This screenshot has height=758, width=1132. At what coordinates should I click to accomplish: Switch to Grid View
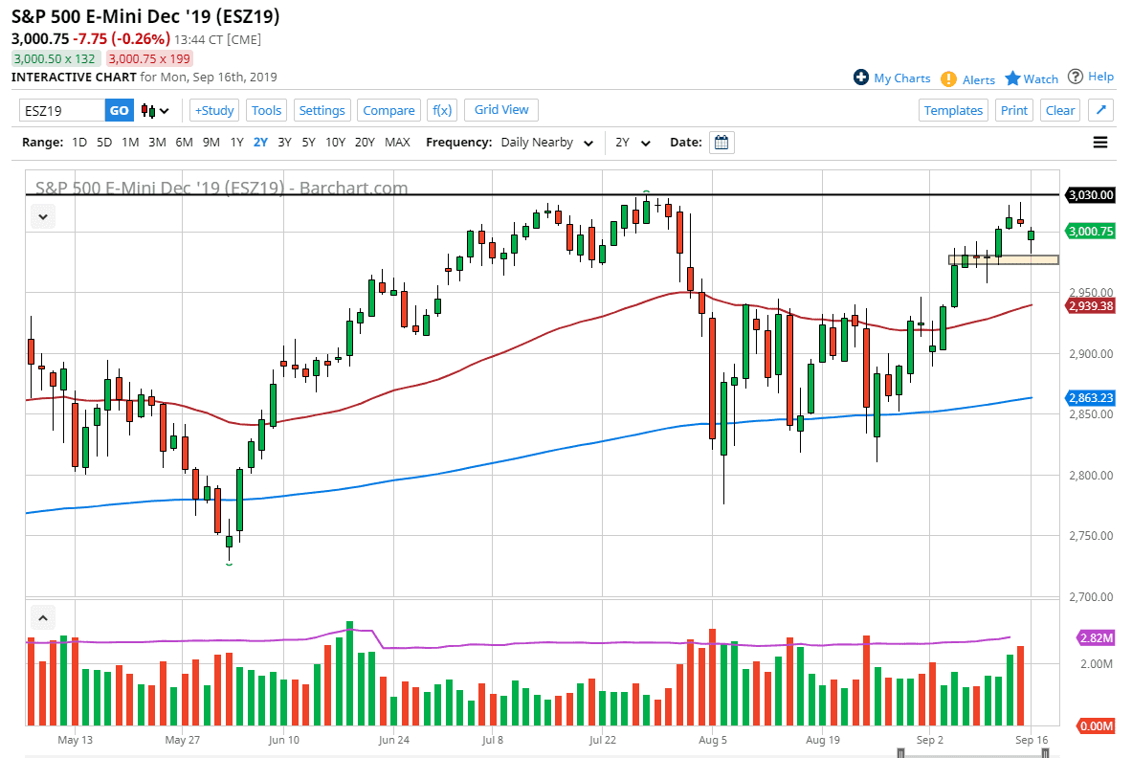pos(500,110)
